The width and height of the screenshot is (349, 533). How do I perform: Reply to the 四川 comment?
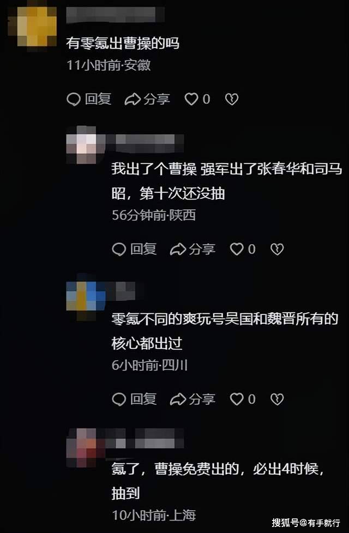[134, 399]
